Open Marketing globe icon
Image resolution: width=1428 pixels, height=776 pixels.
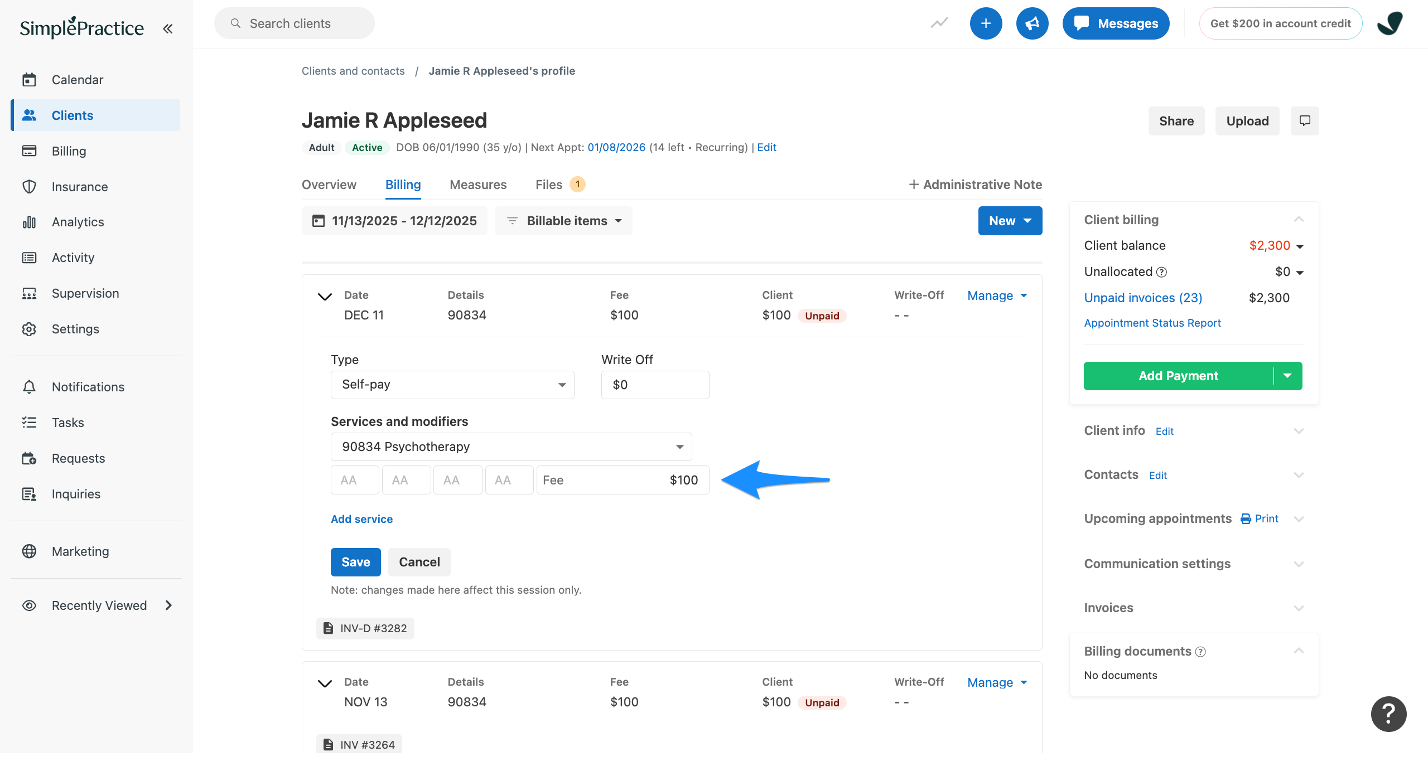click(x=29, y=551)
